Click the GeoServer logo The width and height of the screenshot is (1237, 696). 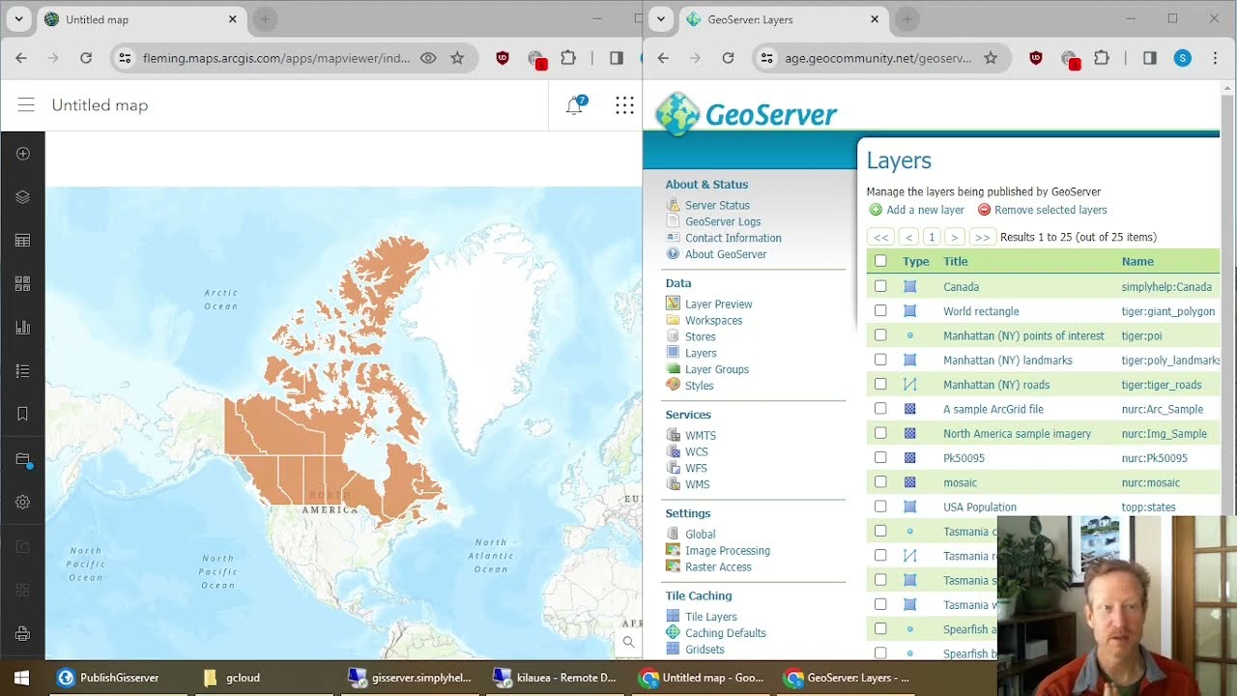[746, 114]
